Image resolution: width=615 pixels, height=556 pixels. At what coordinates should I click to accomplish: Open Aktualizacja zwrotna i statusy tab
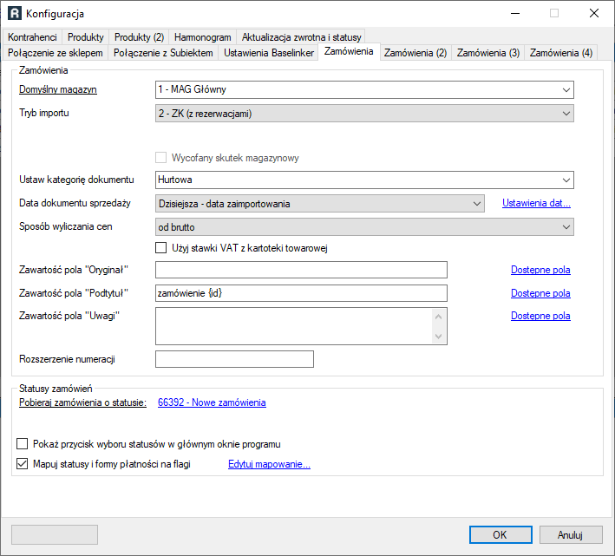301,37
